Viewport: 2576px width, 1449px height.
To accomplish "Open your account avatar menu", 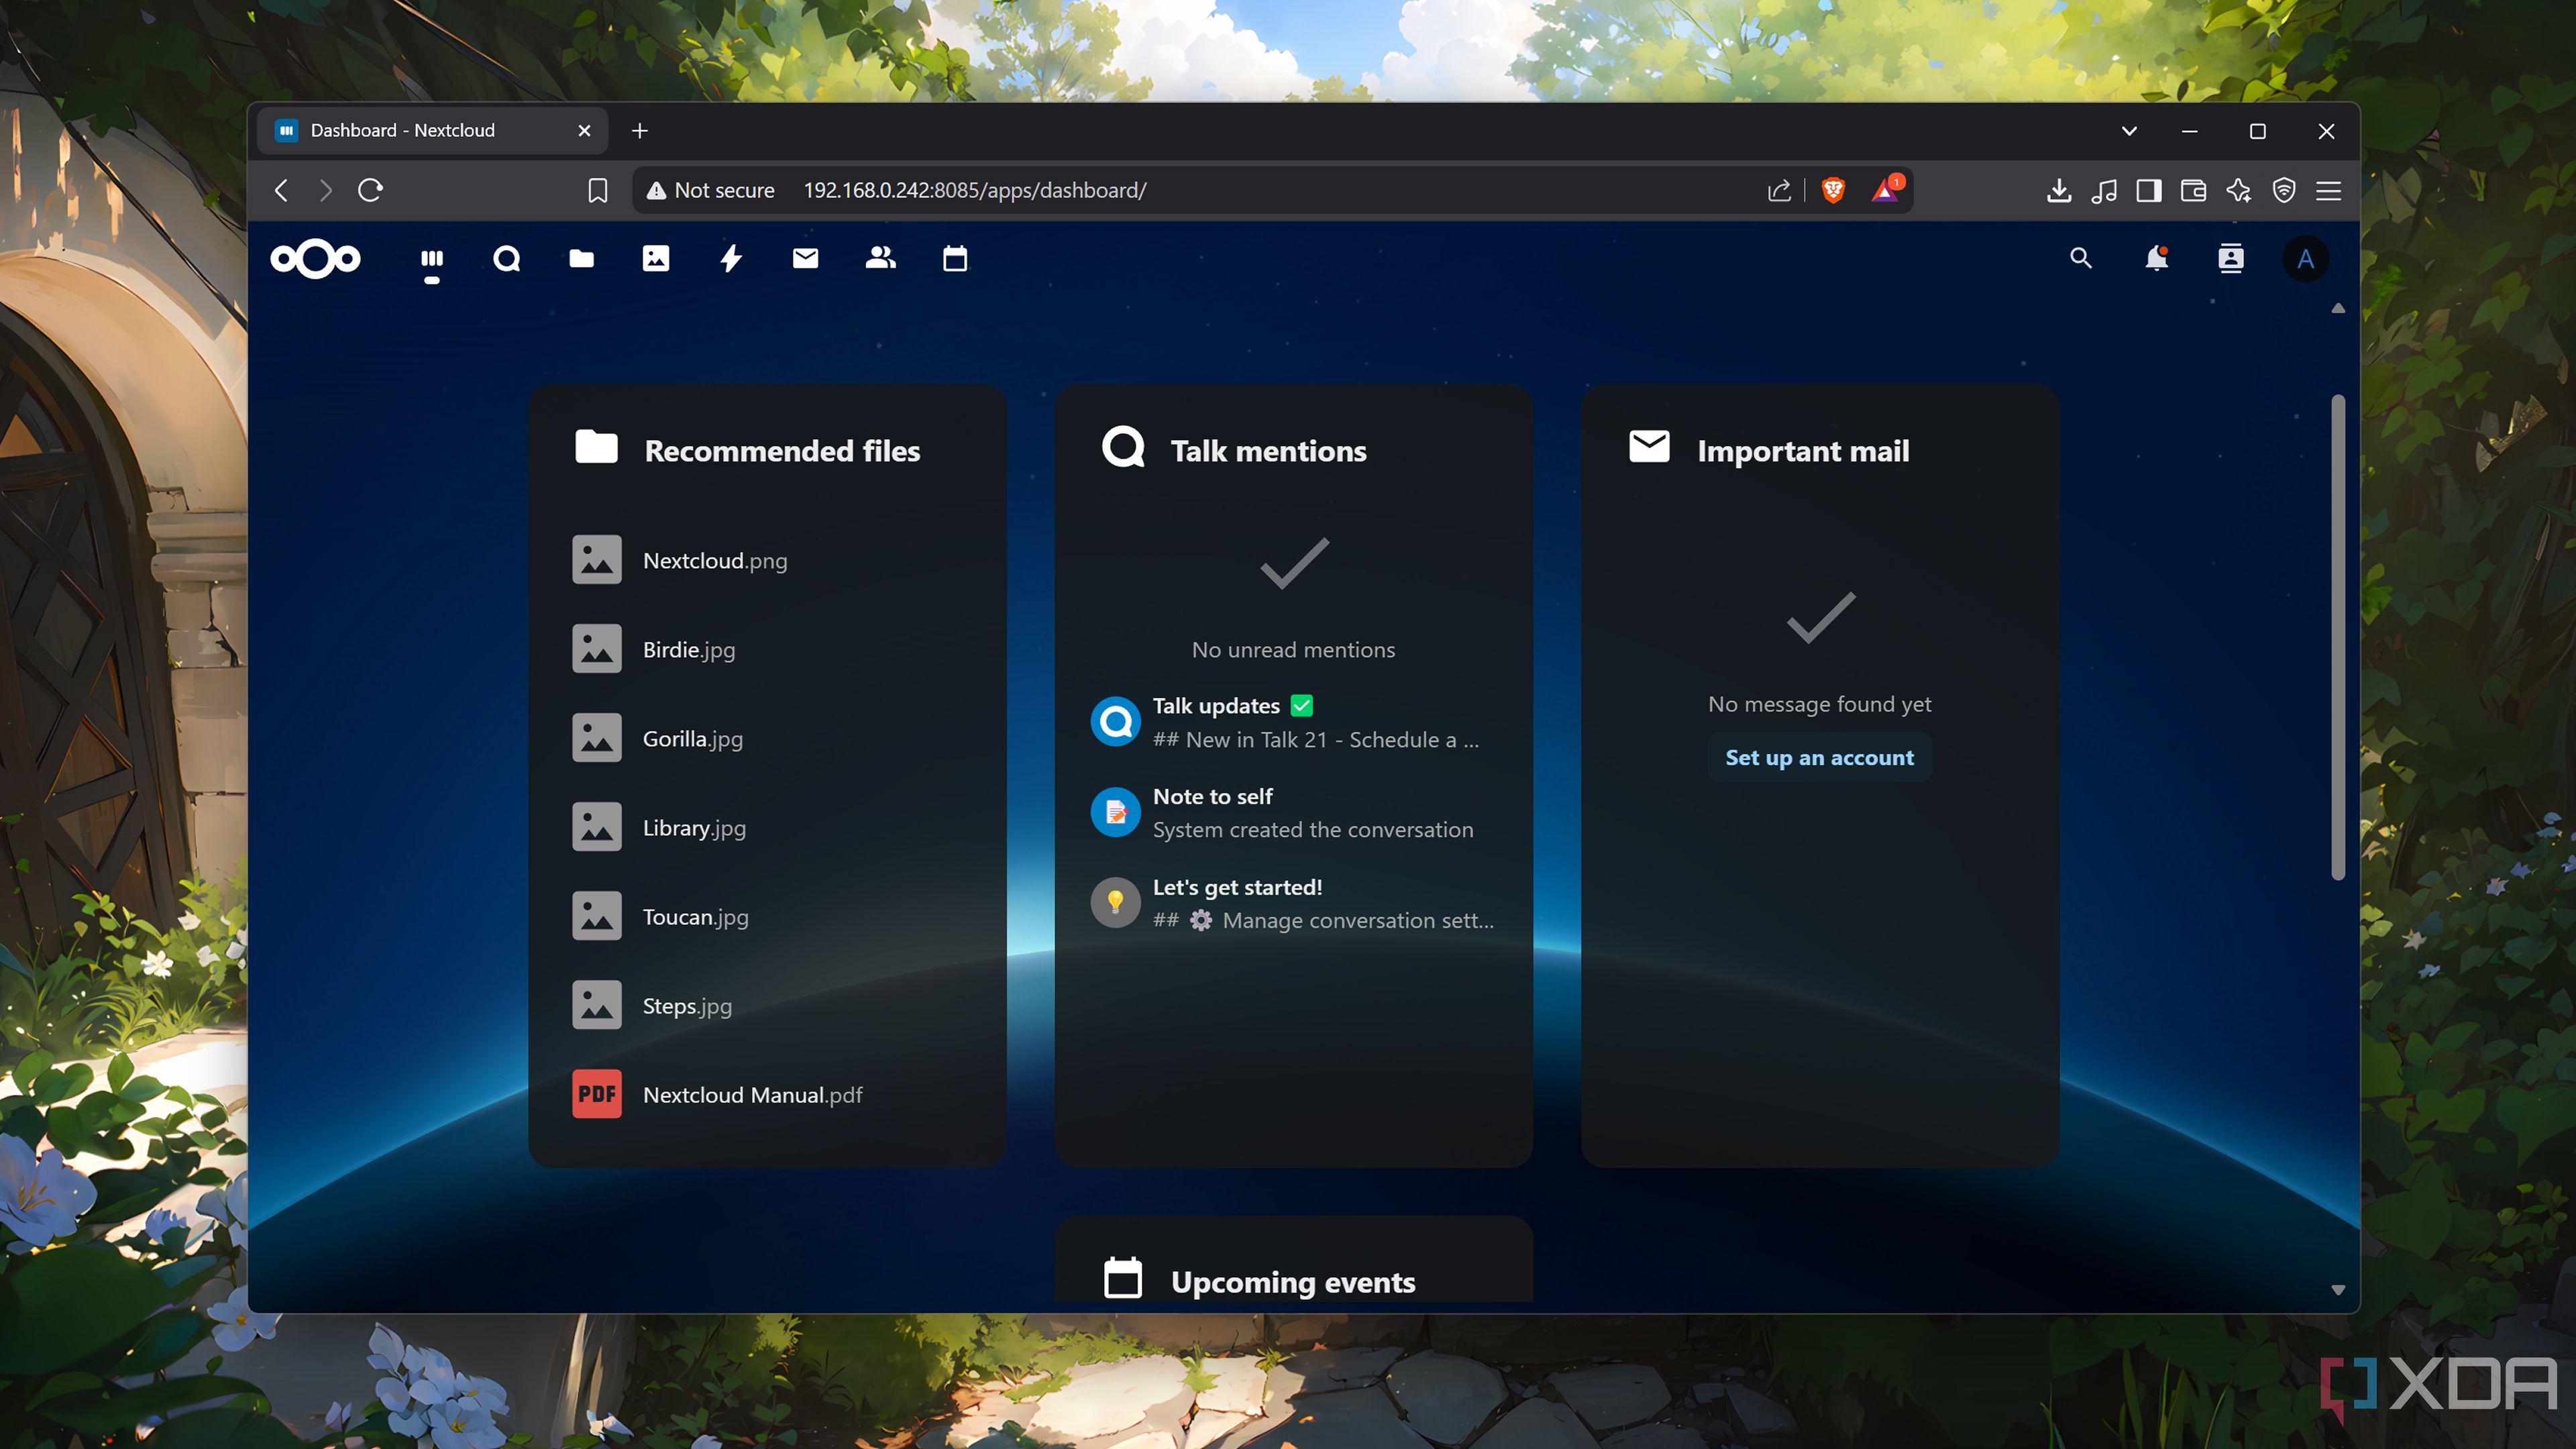I will [2306, 258].
